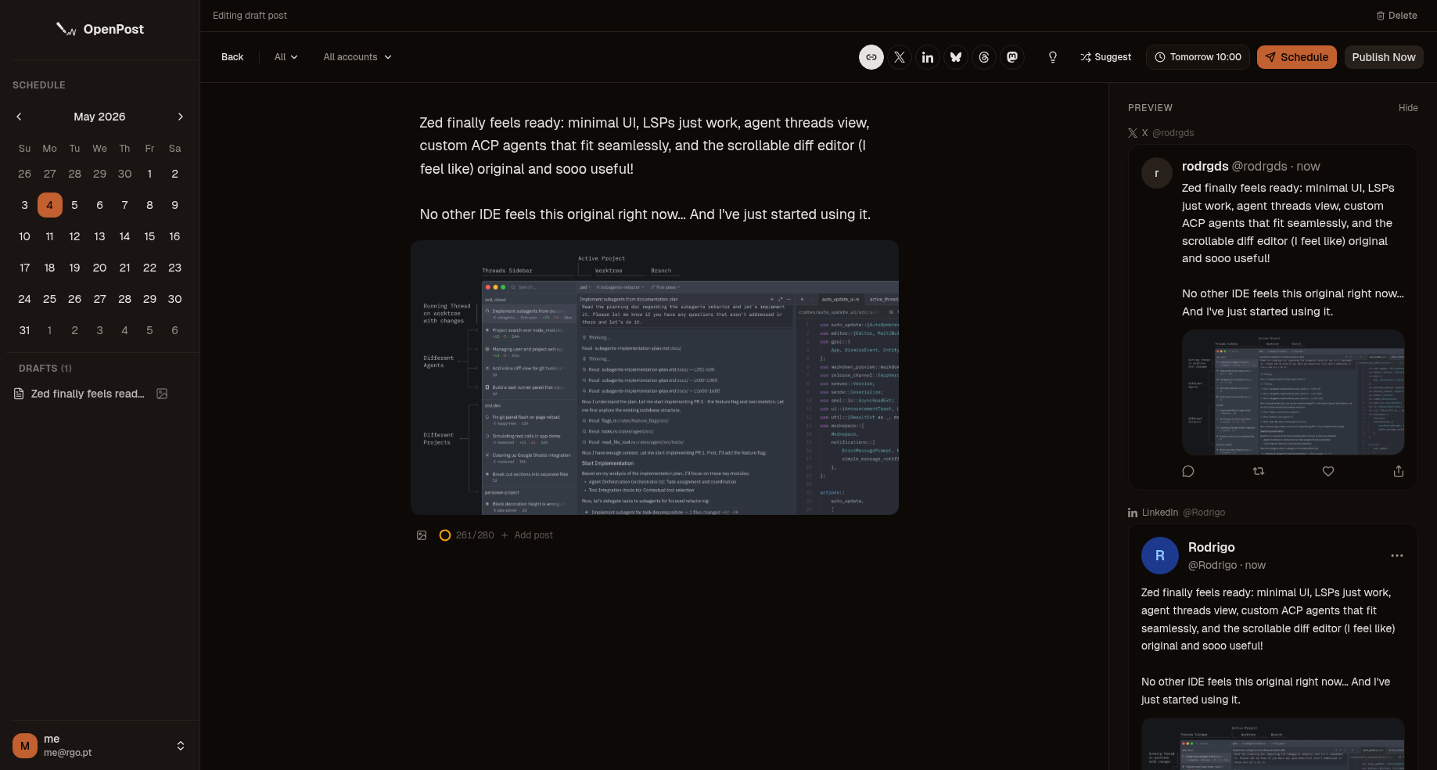This screenshot has width=1437, height=770.
Task: Click the character count circle indicator
Action: [x=445, y=535]
